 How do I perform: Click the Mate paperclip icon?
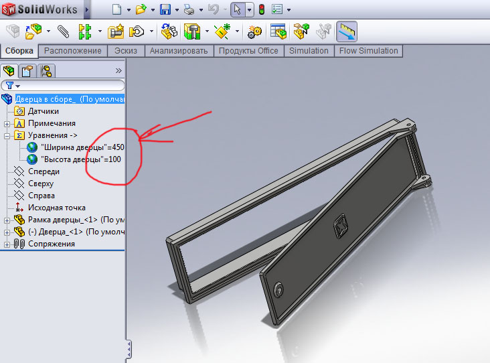pyautogui.click(x=63, y=31)
